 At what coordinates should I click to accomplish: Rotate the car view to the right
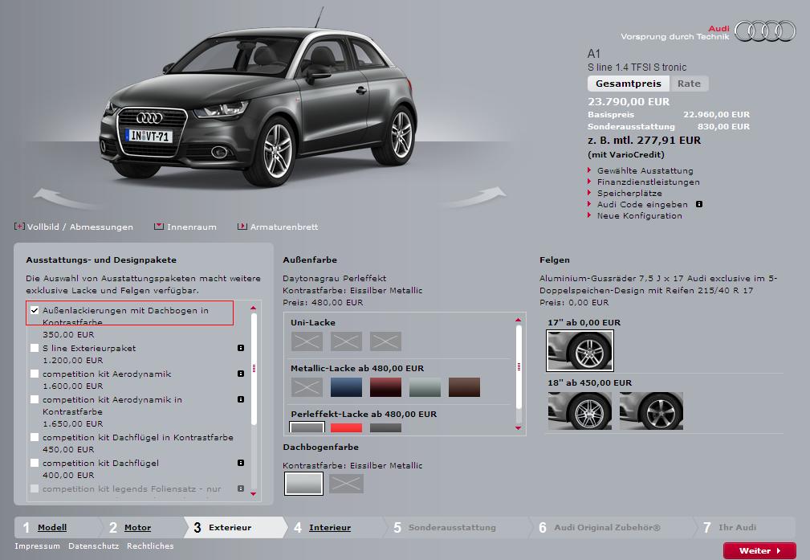pyautogui.click(x=476, y=197)
